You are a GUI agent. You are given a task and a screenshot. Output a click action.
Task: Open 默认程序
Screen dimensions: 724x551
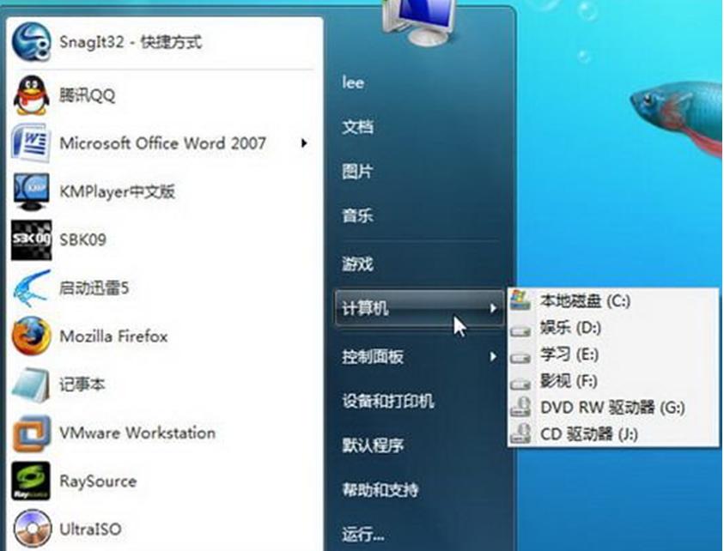point(373,445)
